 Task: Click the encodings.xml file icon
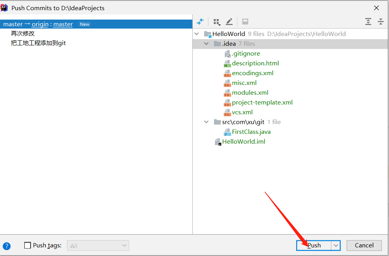pyautogui.click(x=227, y=73)
